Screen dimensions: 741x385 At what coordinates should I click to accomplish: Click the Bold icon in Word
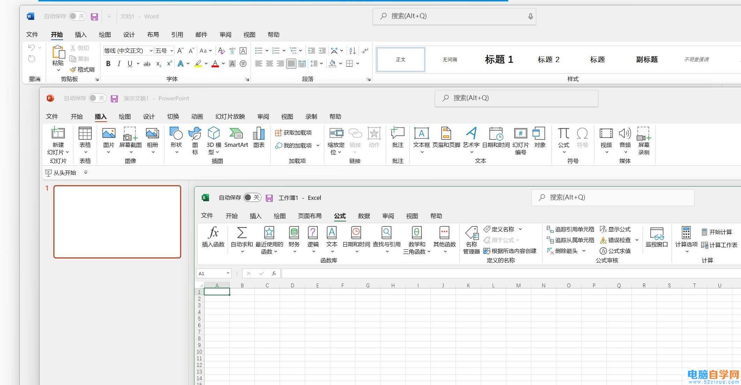(108, 64)
